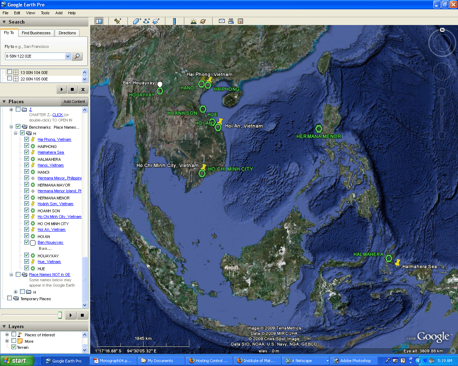Open Monograph04 PDF from the taskbar
Screen dimensions: 458x366
click(x=113, y=361)
